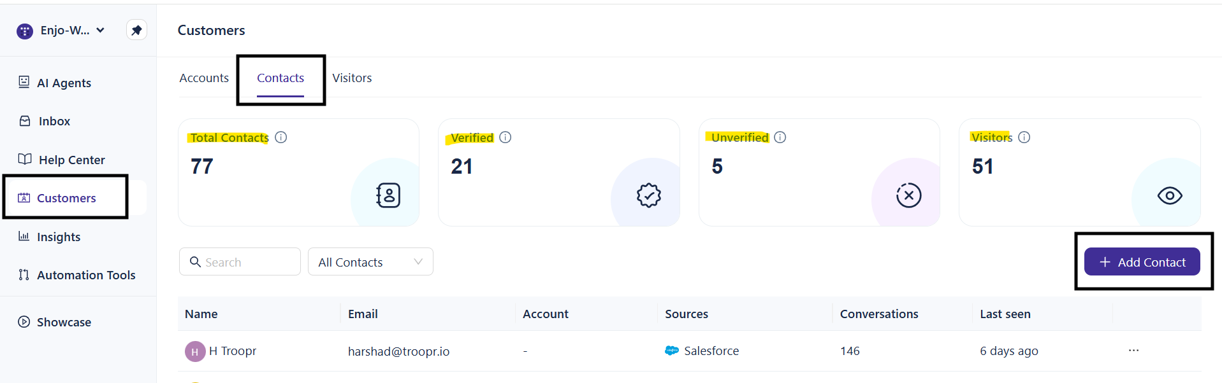Switch to the Accounts tab
This screenshot has width=1222, height=383.
tap(204, 78)
